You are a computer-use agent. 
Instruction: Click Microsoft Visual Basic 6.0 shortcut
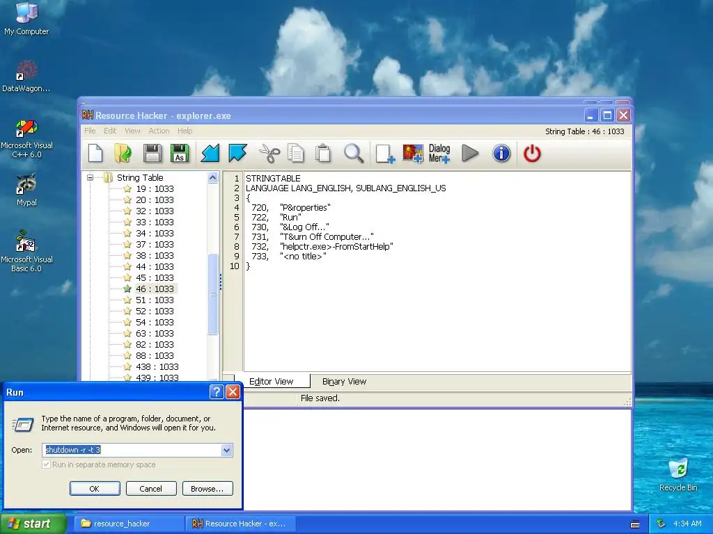tap(26, 251)
